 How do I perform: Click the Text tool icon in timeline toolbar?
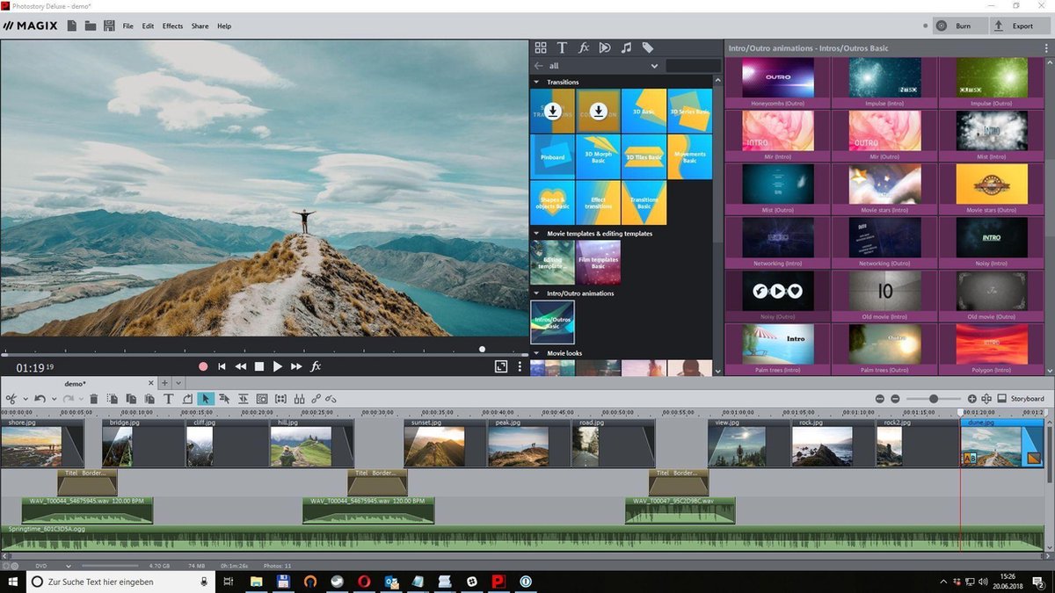167,398
